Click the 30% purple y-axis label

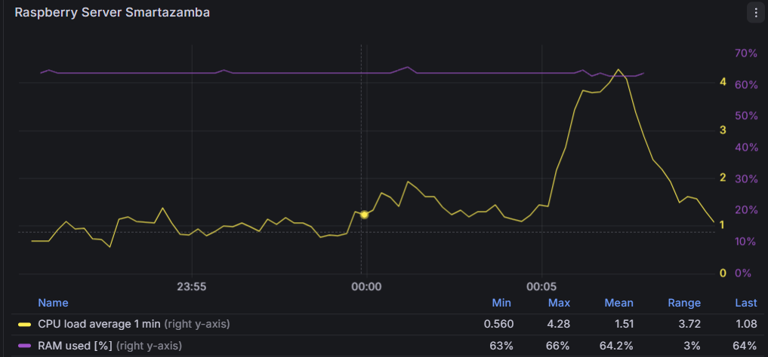745,178
